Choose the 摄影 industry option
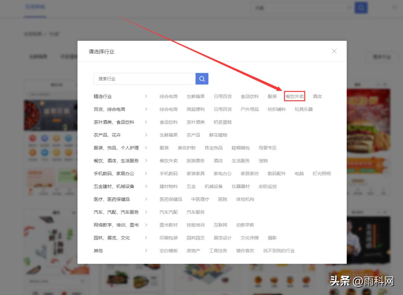 (273, 238)
